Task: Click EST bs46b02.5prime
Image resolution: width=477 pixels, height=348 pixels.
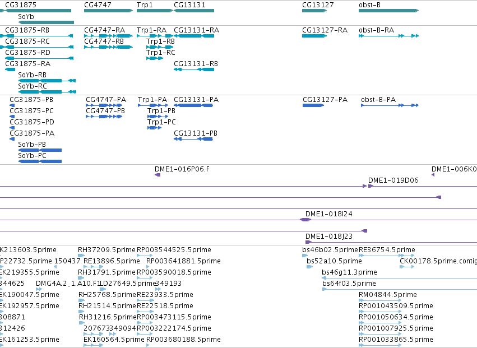Action: point(305,256)
